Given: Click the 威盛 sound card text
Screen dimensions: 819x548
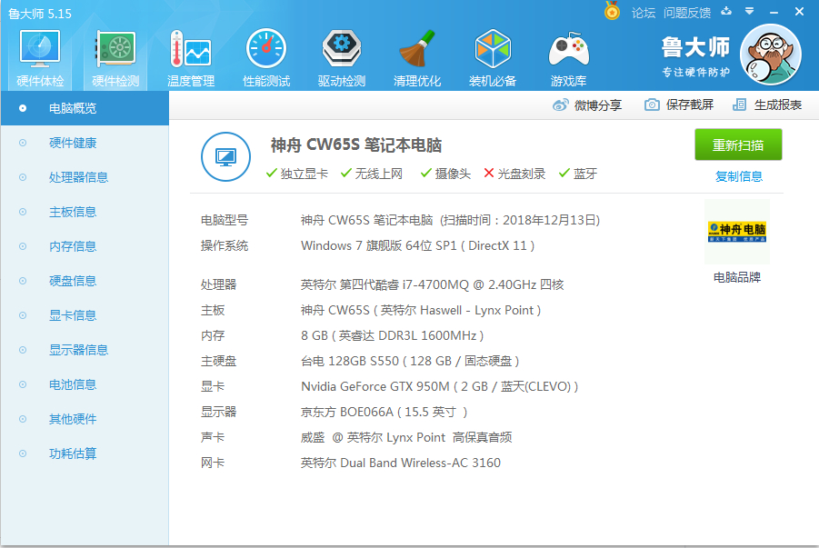Looking at the screenshot, I should coord(405,437).
